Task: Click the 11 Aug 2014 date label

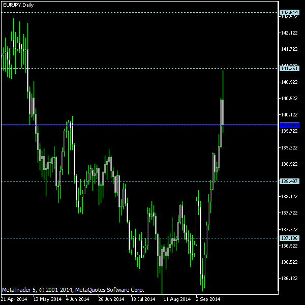Action: tap(177, 299)
